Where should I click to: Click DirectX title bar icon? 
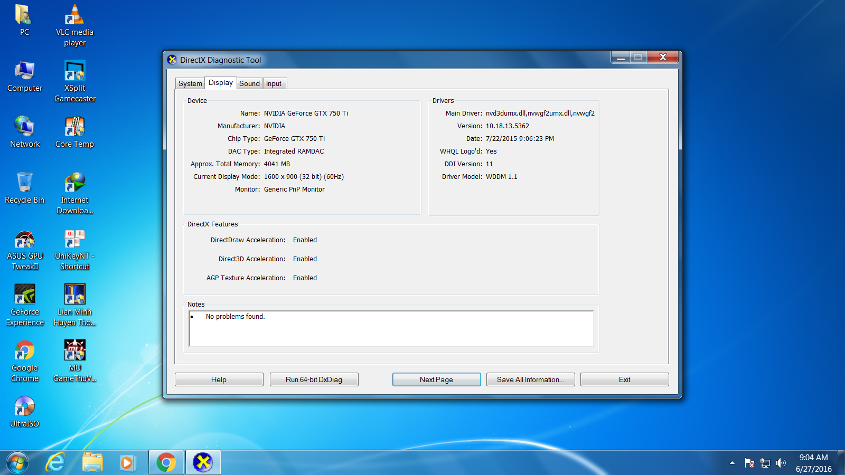(172, 60)
